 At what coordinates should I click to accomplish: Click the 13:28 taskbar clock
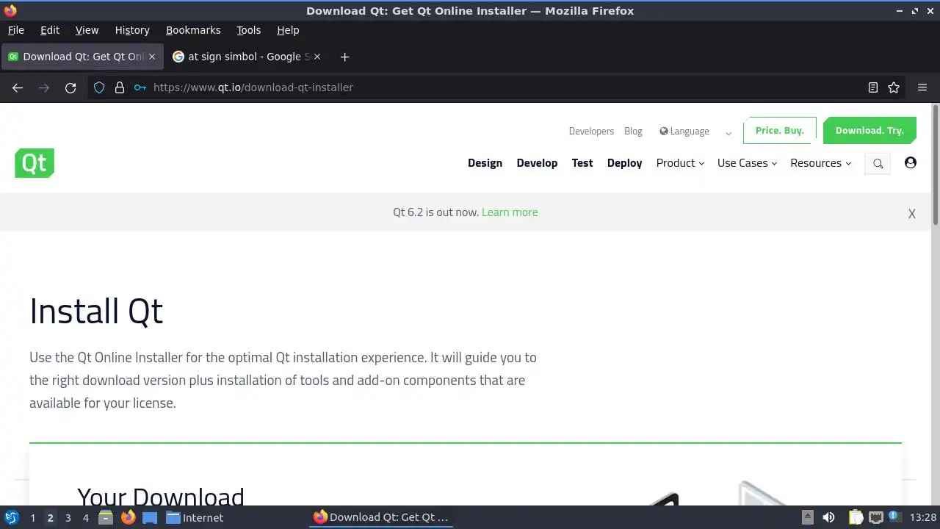pyautogui.click(x=922, y=517)
